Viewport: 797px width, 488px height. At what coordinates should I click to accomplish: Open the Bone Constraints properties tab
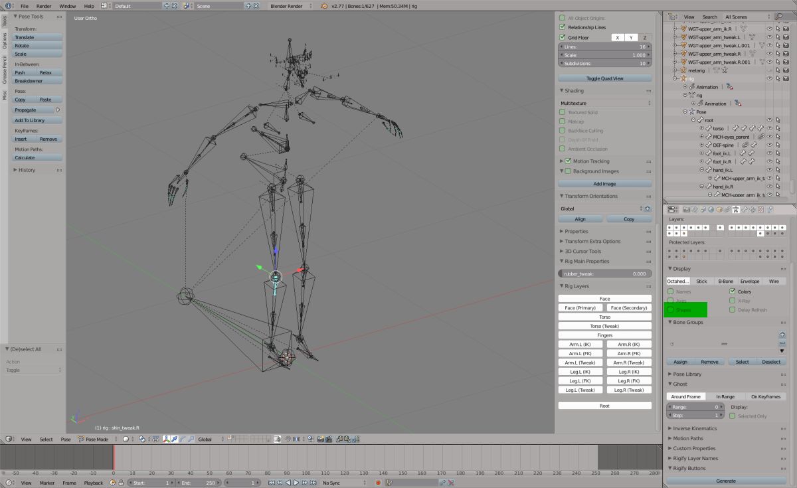753,209
